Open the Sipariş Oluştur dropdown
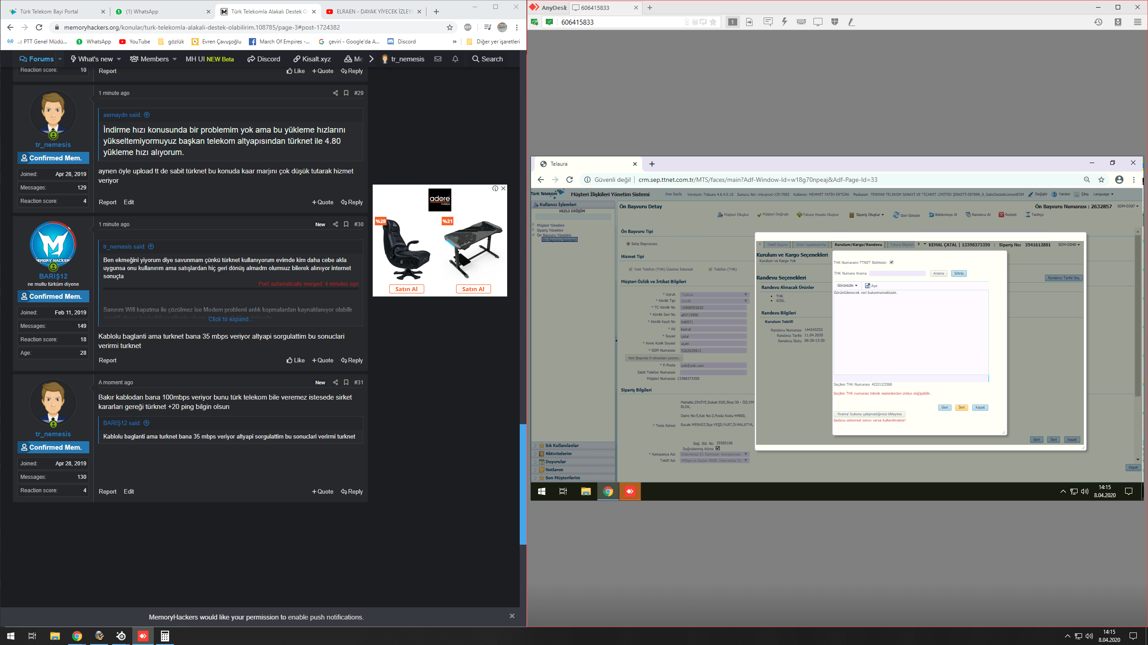Viewport: 1148px width, 645px height. pyautogui.click(x=867, y=215)
